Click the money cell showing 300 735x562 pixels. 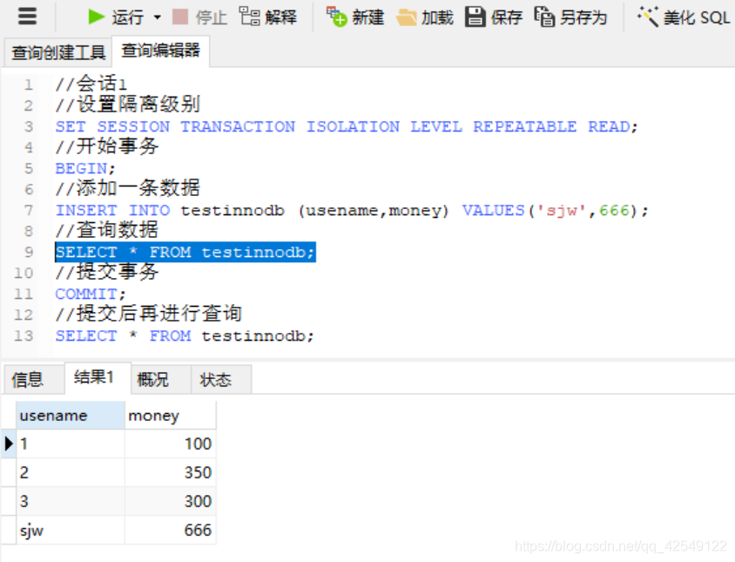click(x=170, y=501)
